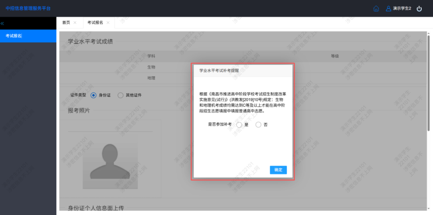Open the 演示学生2 account name
Viewport: 433px width, 215px height.
tap(402, 8)
